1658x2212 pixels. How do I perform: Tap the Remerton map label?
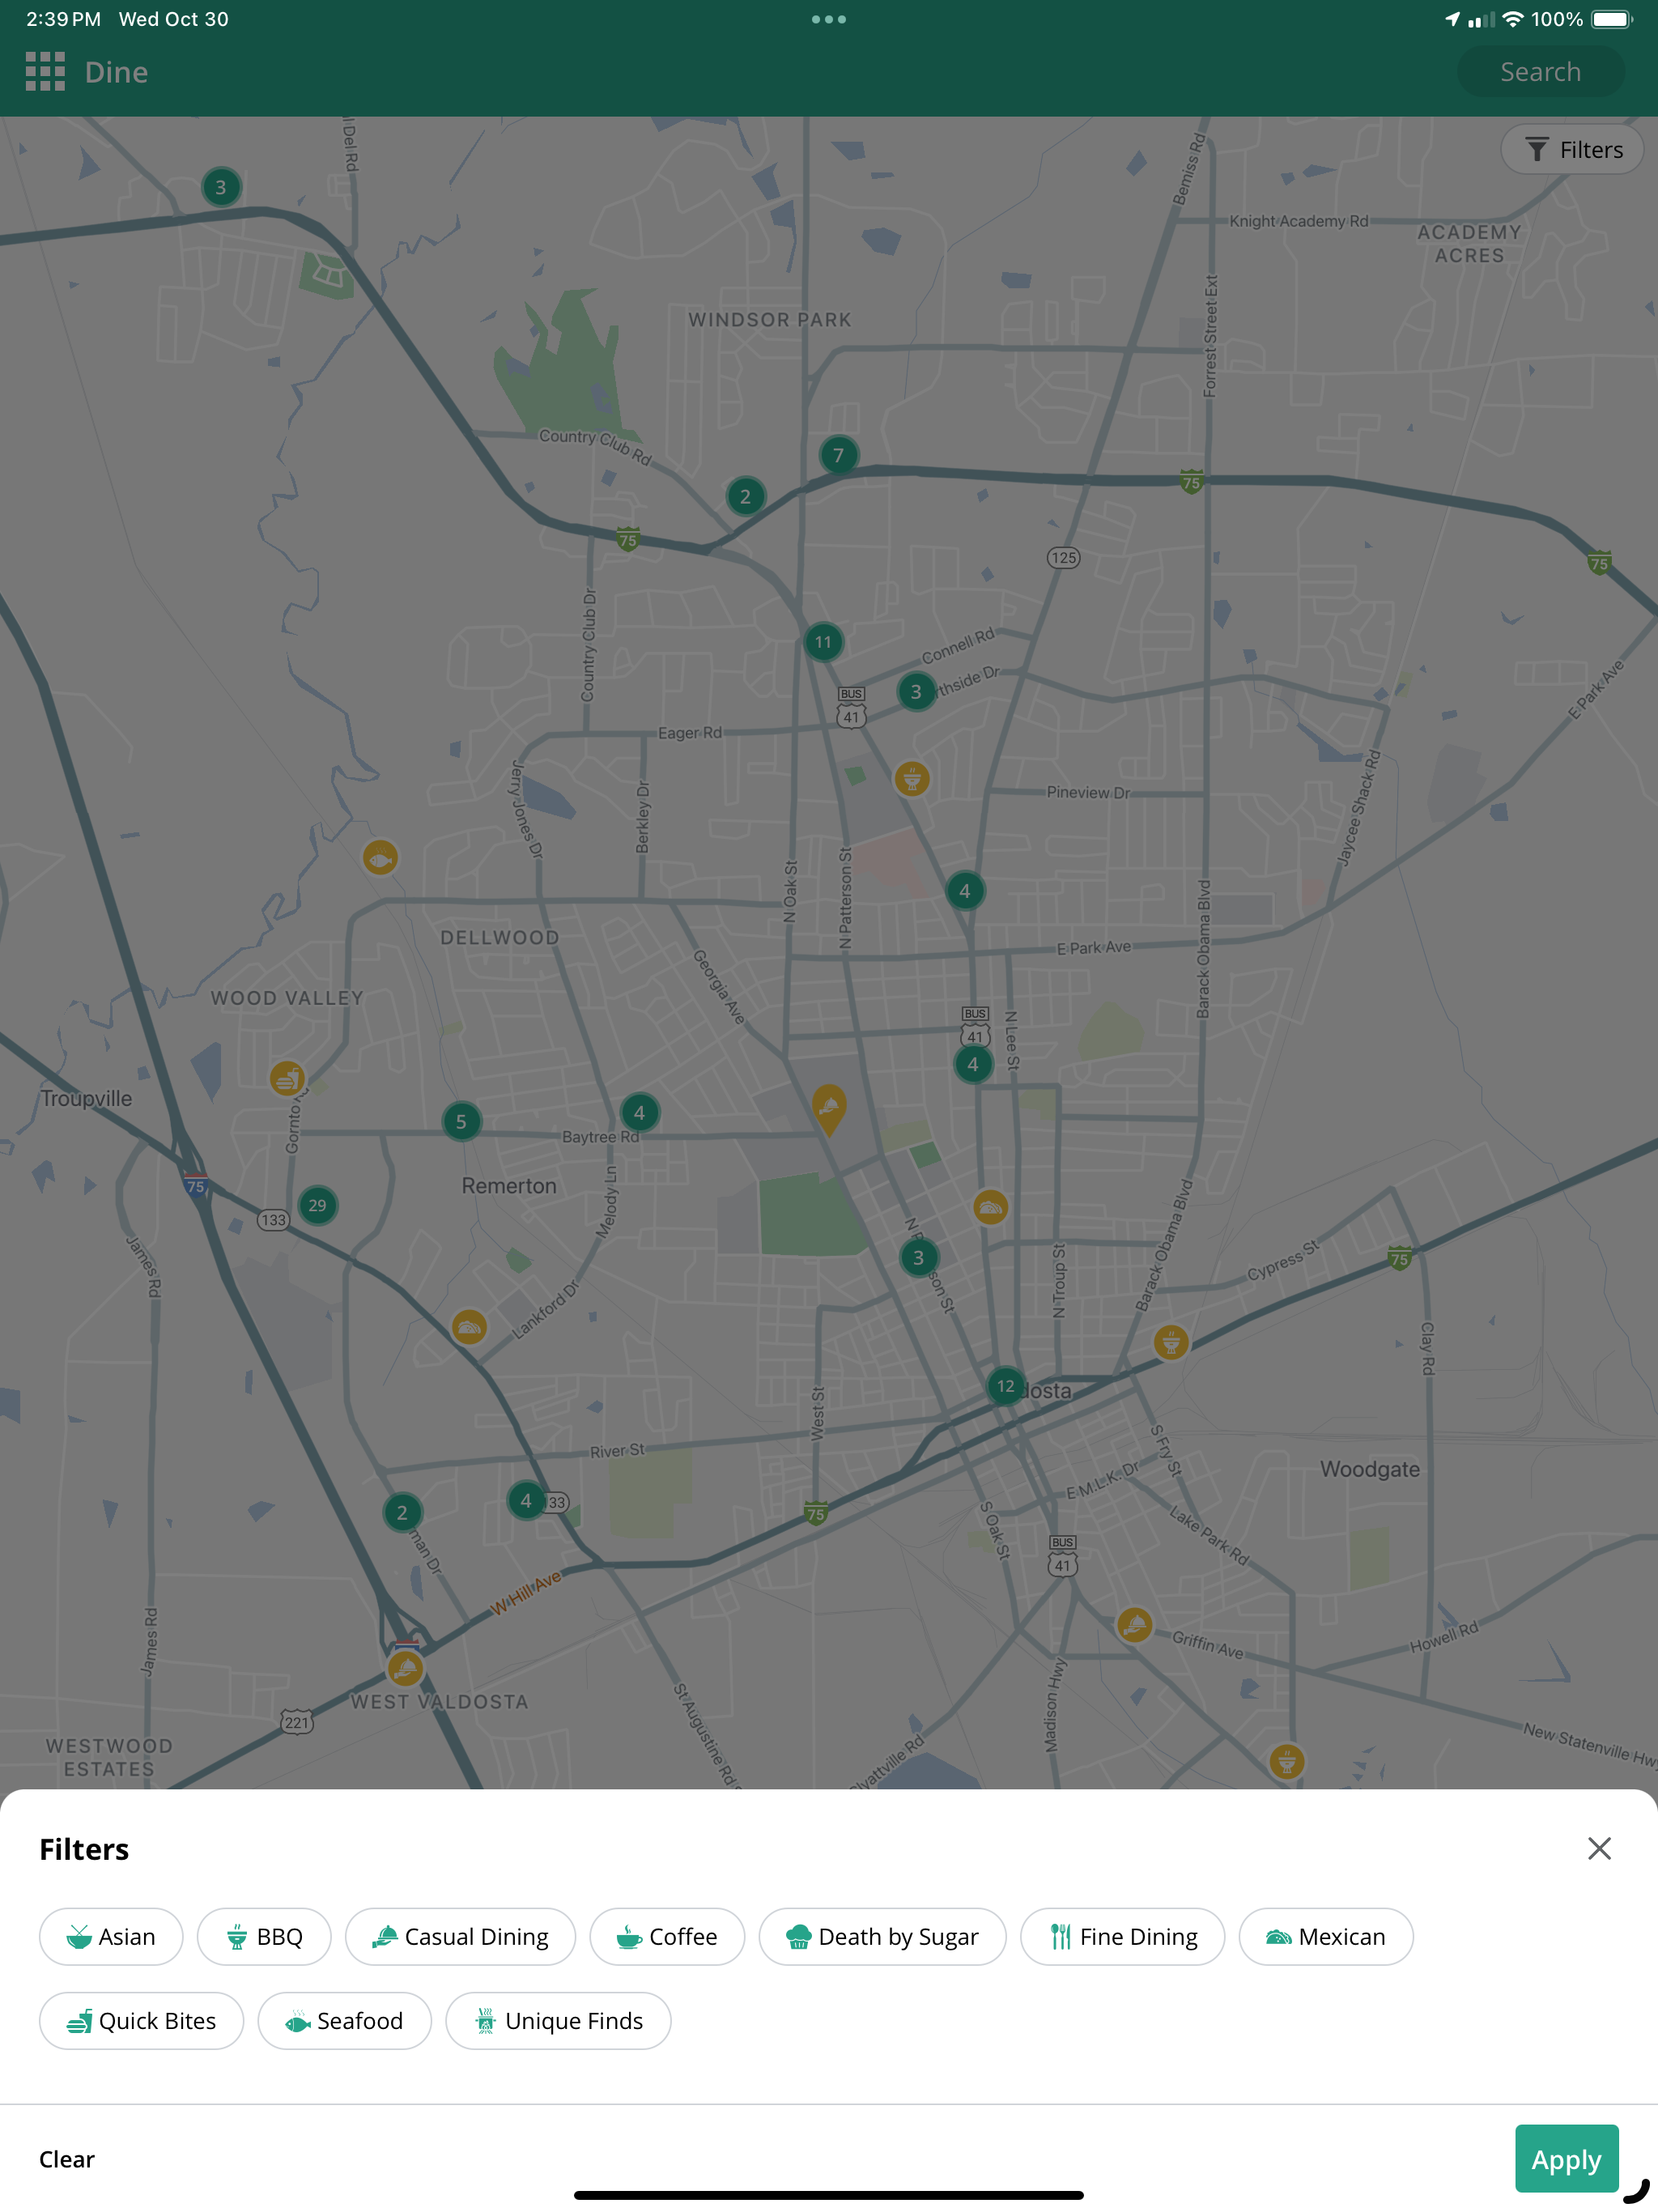[x=509, y=1186]
